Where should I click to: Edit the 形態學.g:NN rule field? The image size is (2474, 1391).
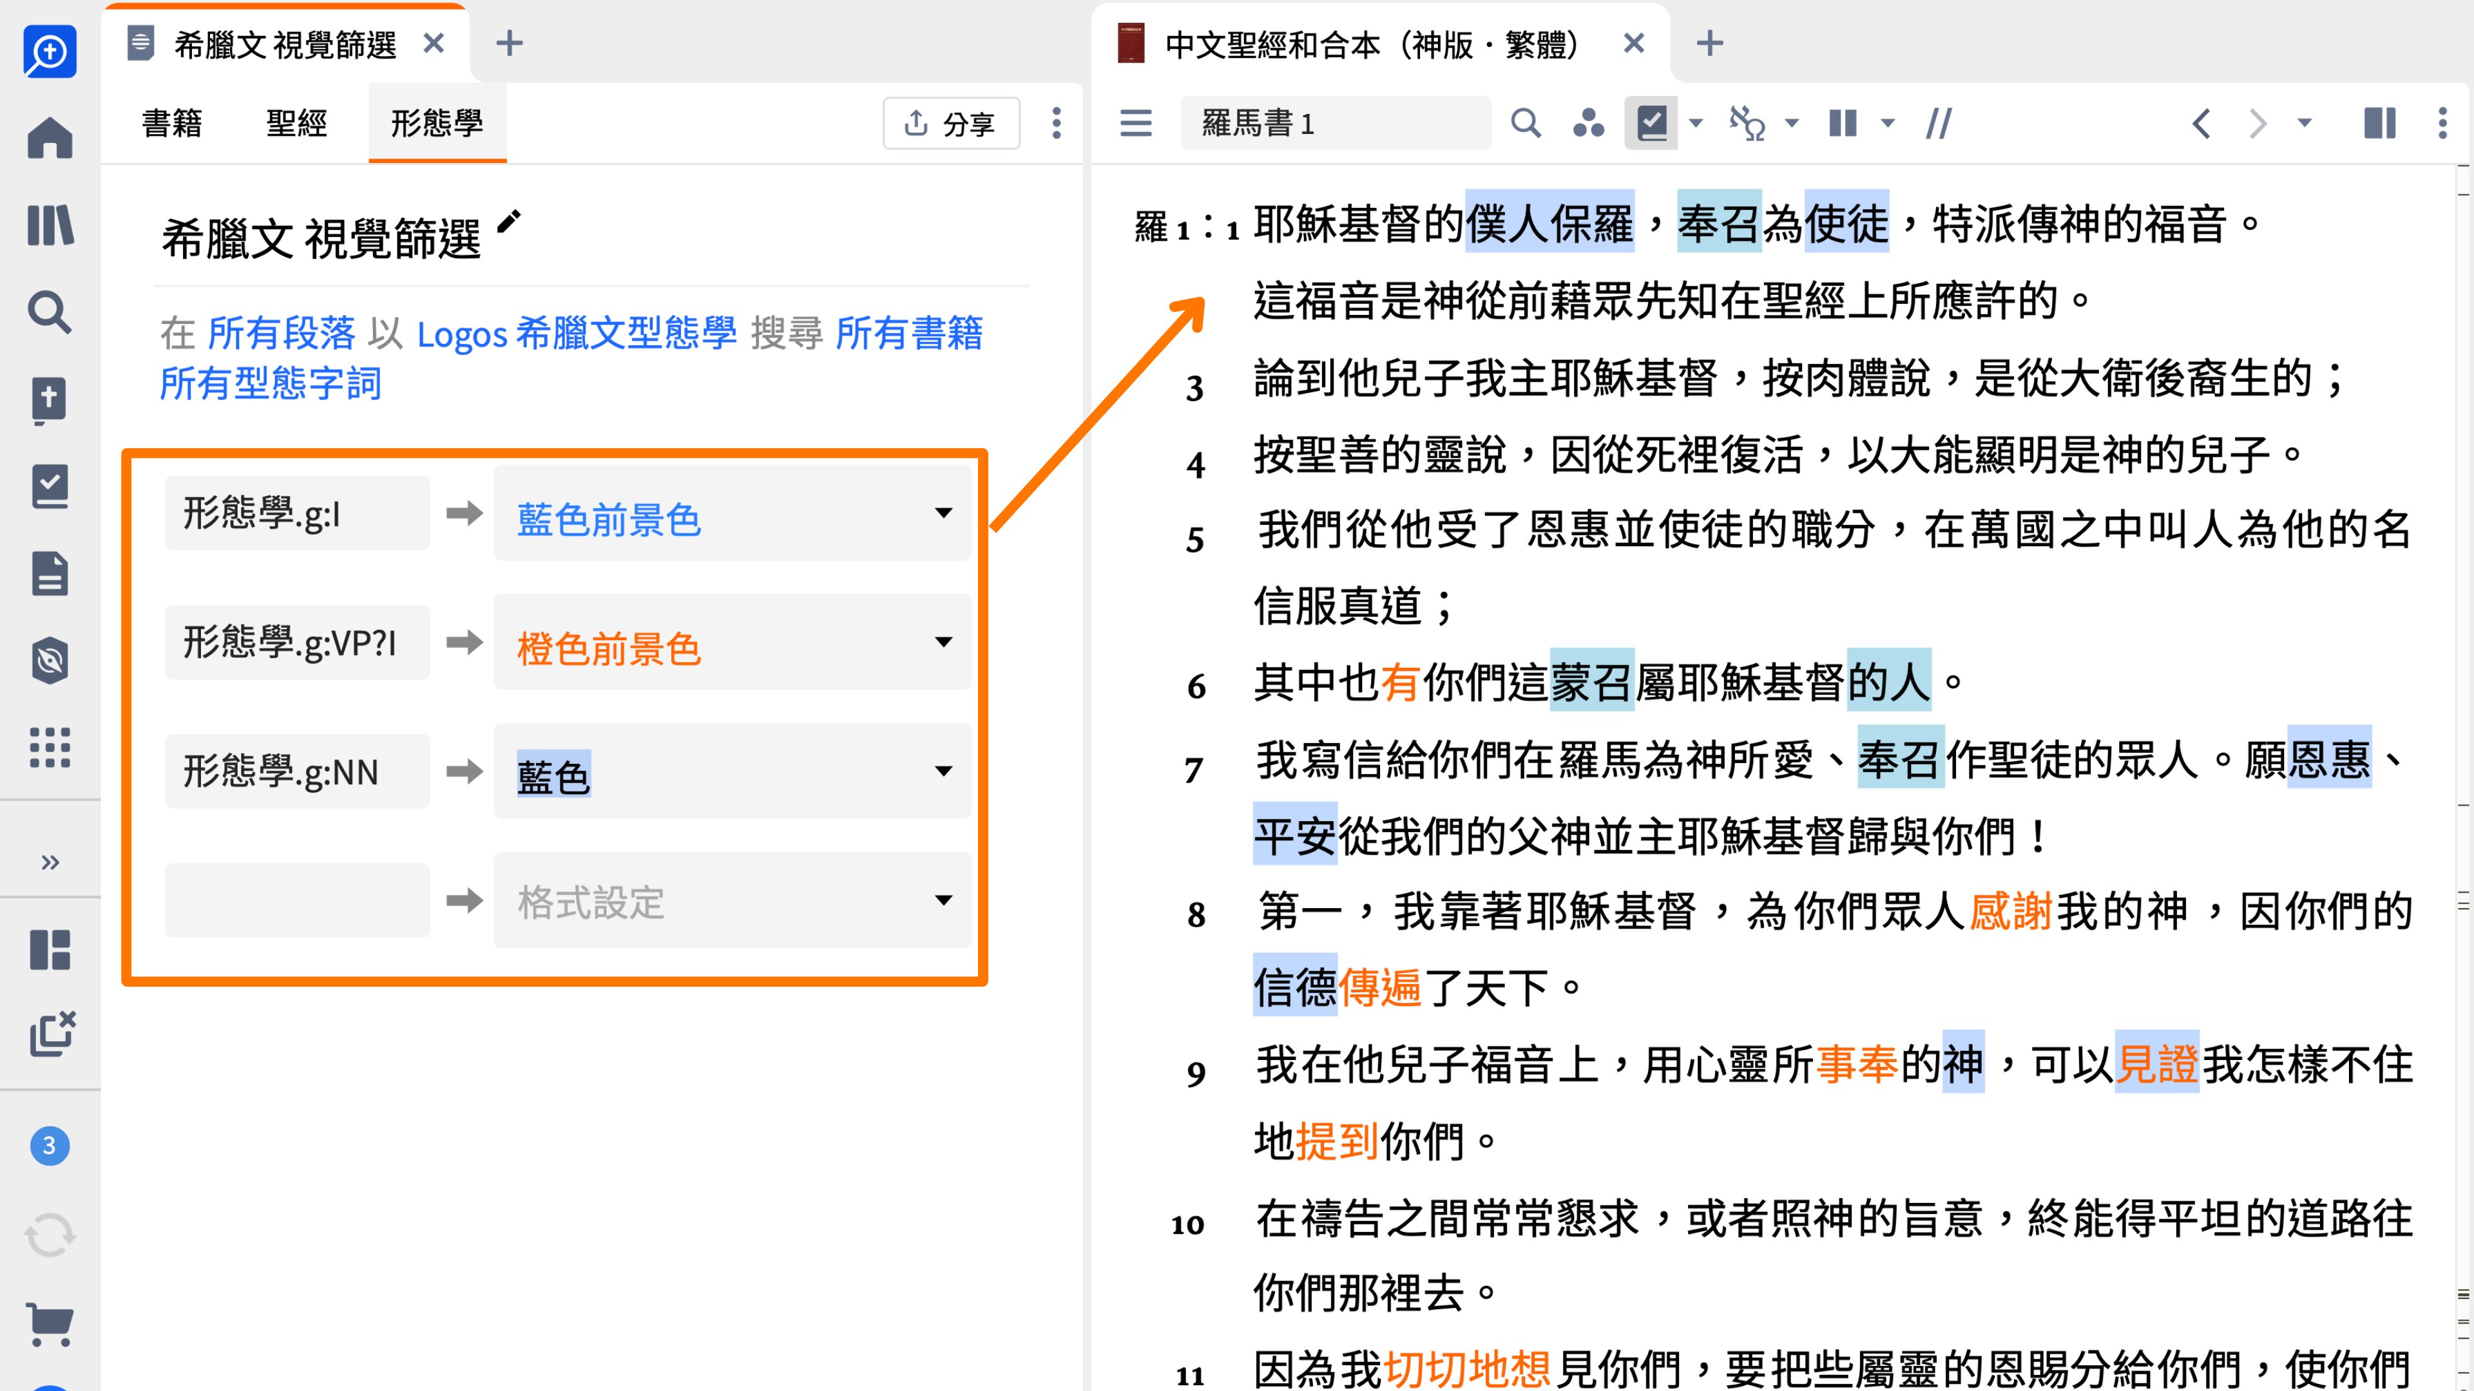297,772
